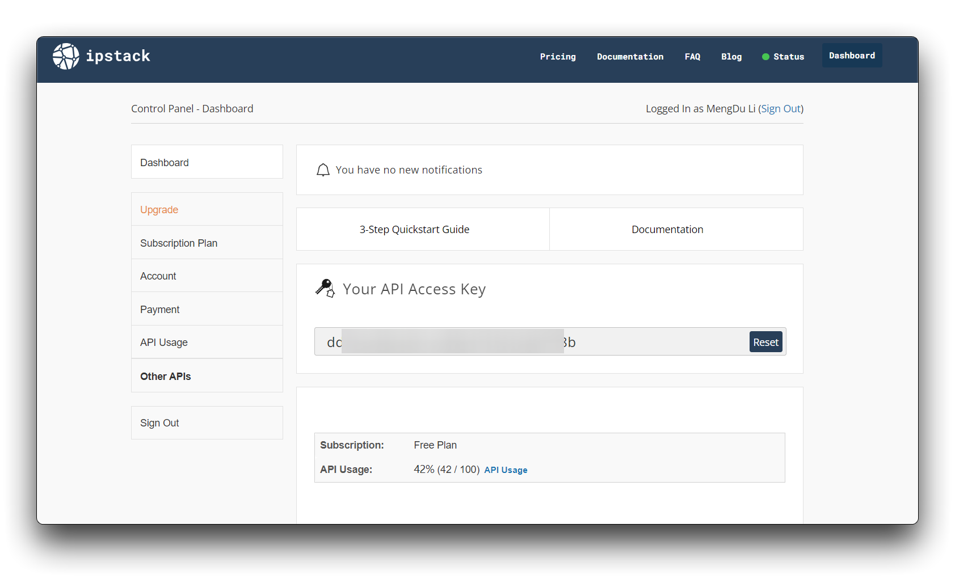Select Dashboard in the sidebar
The image size is (955, 579).
207,162
